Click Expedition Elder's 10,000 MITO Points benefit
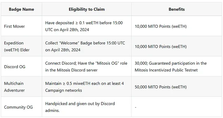Screen dimensions: 223x118 [x=161, y=47]
